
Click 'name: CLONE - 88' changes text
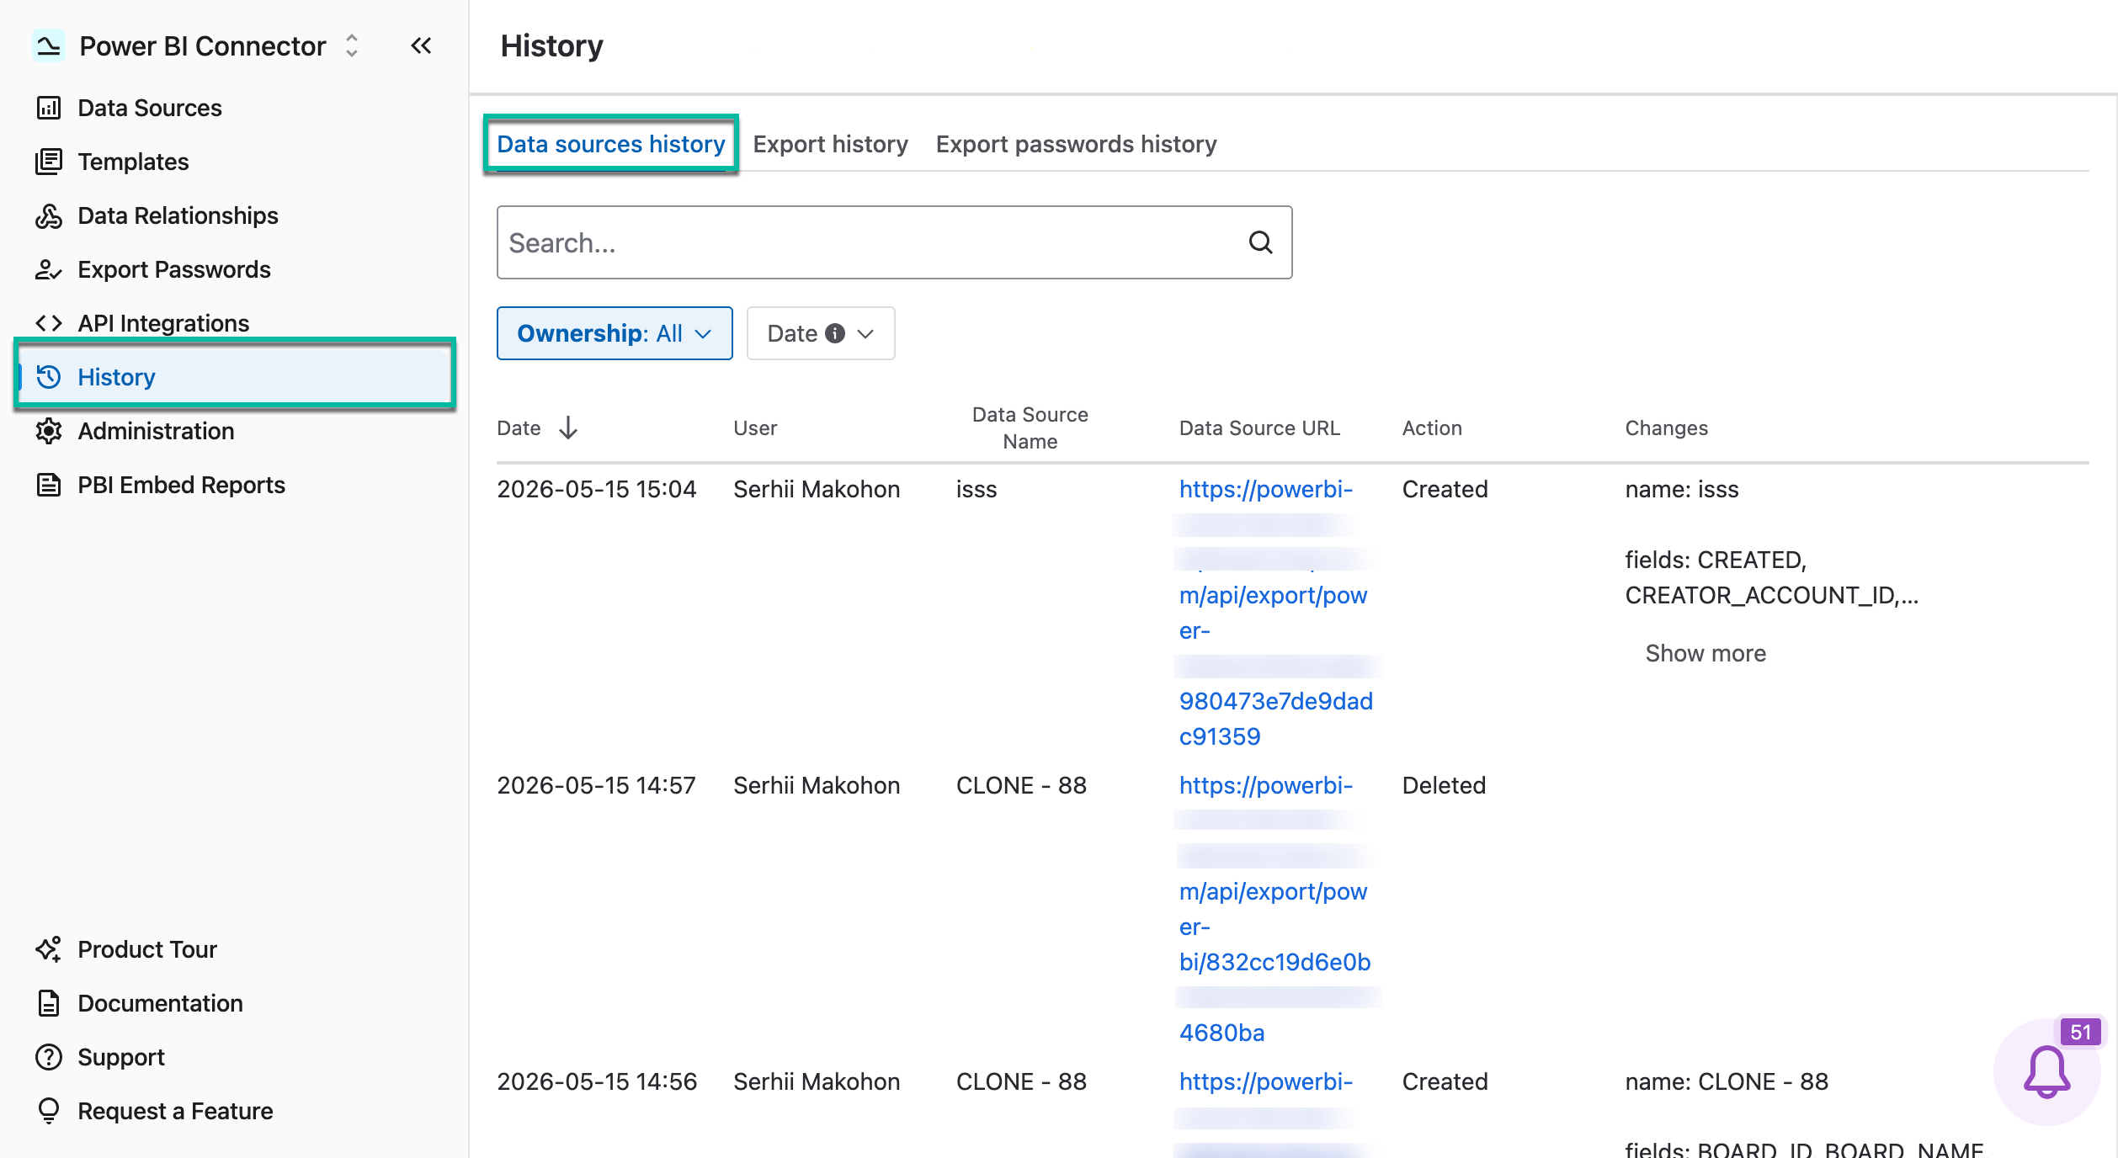point(1727,1081)
